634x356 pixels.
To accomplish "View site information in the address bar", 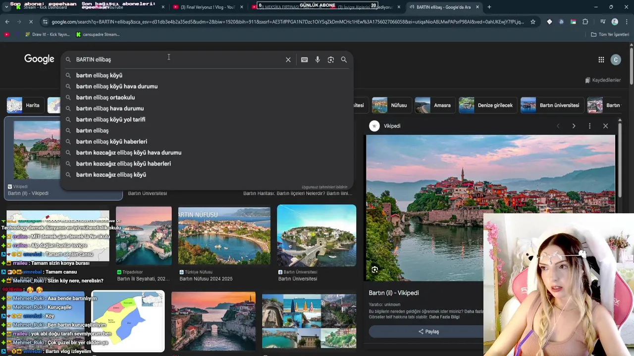I will coord(45,22).
